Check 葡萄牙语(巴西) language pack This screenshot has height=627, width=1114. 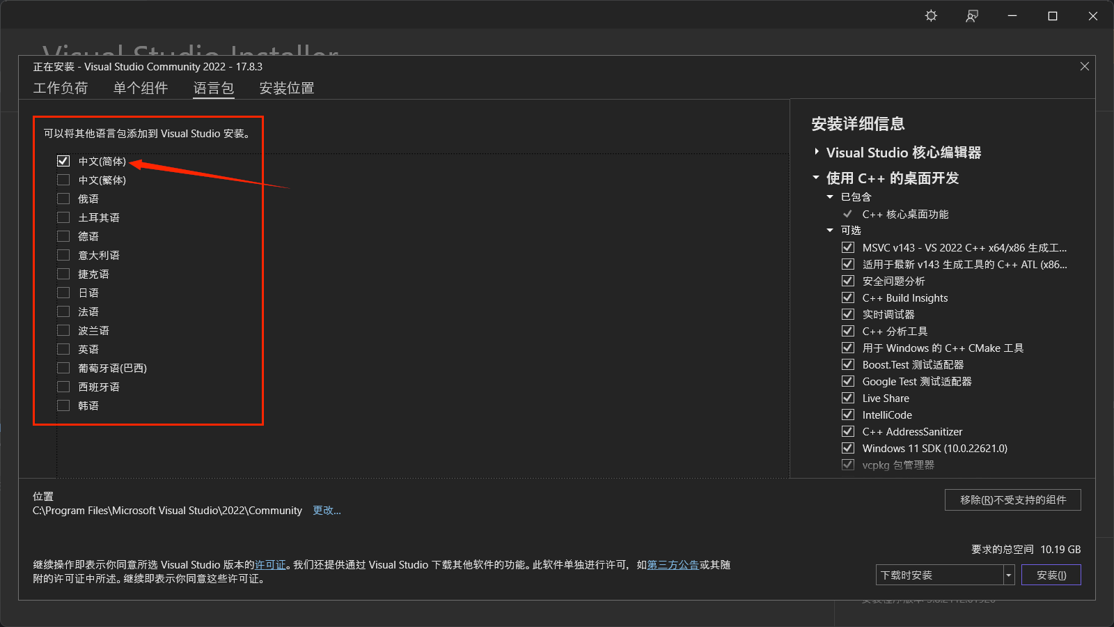63,368
